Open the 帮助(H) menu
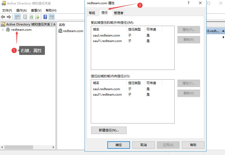The width and height of the screenshot is (225, 155). (x=51, y=10)
